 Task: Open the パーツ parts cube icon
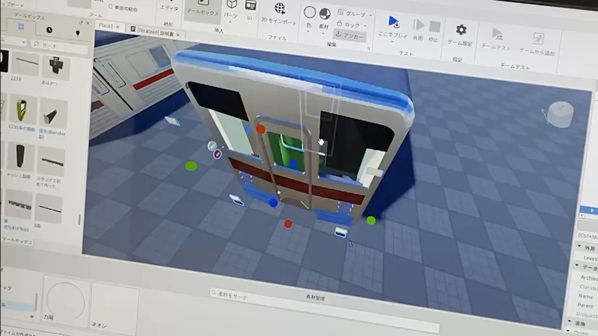point(231,4)
